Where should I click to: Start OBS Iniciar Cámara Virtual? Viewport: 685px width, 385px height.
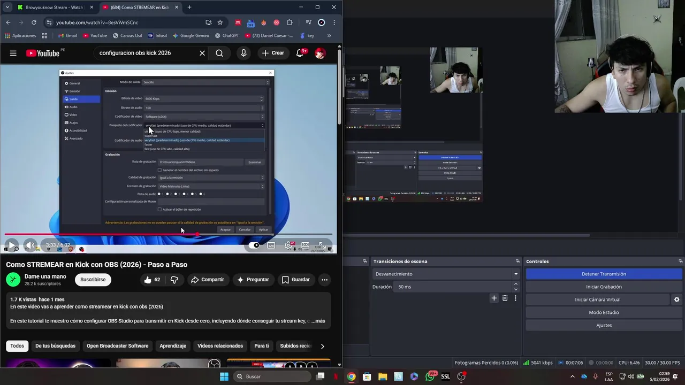[x=597, y=299]
